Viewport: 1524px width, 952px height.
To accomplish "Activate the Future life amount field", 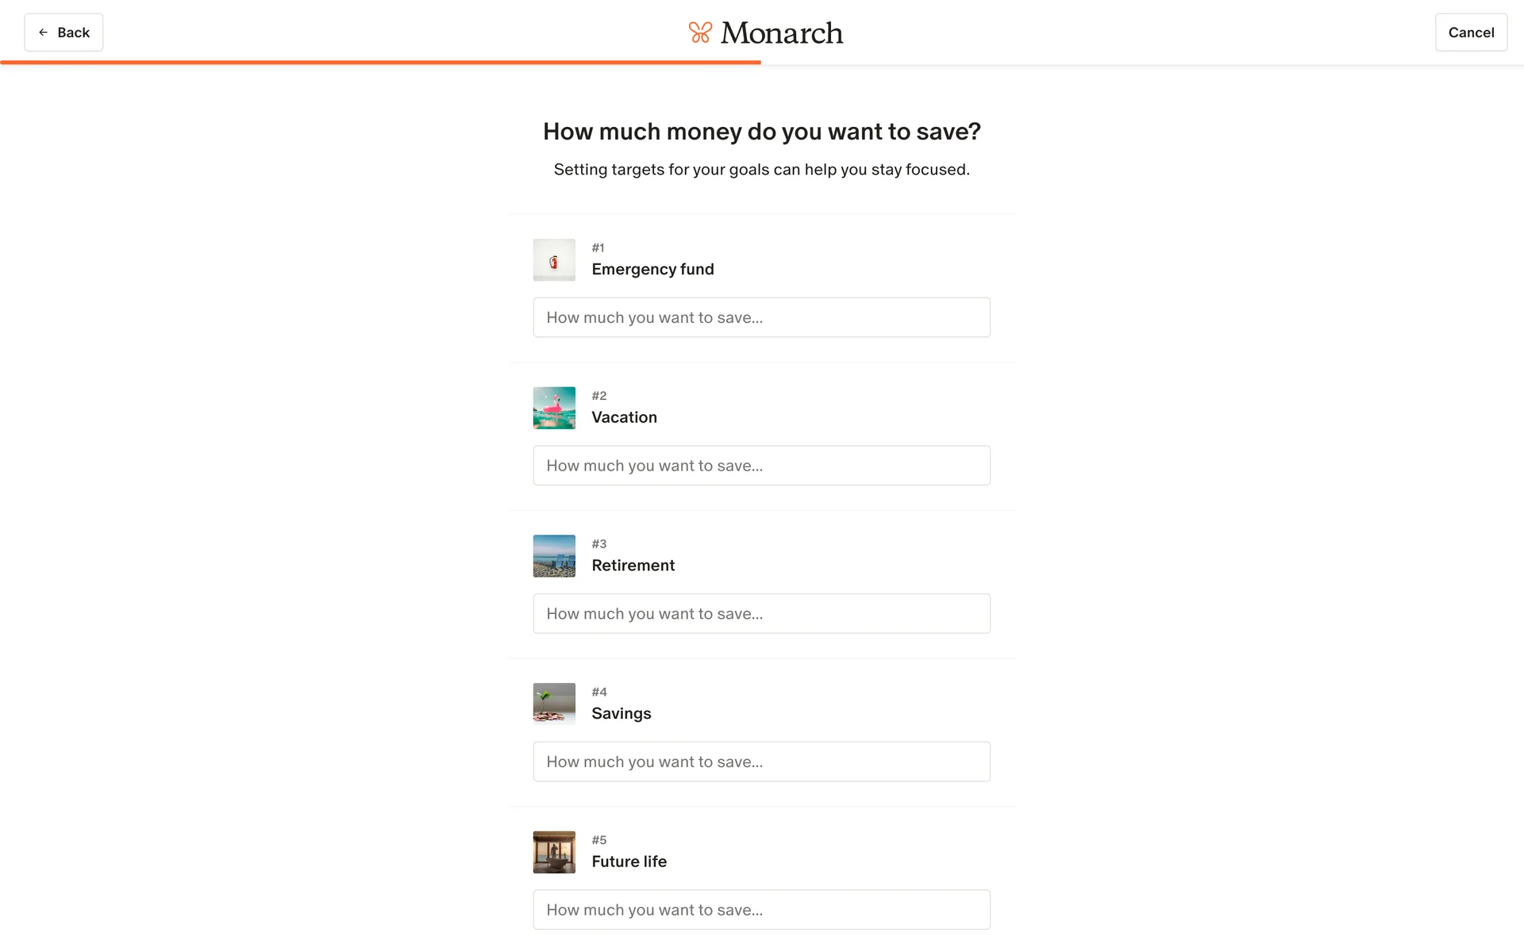I will click(761, 910).
